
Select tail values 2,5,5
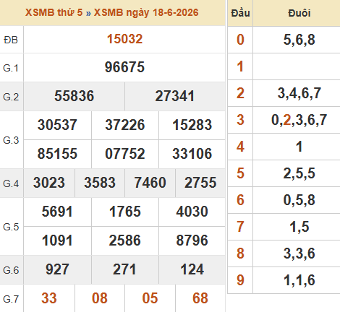(x=299, y=173)
